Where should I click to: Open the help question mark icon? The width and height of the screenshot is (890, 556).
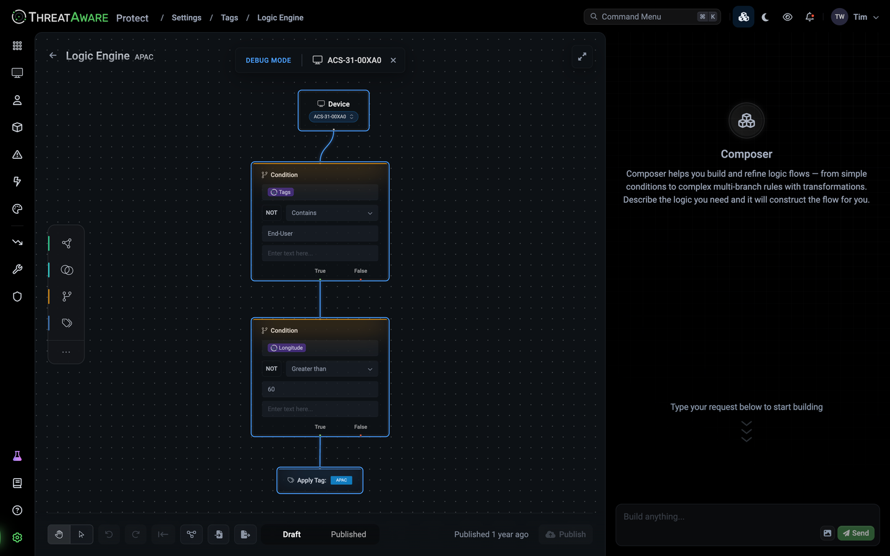(x=17, y=510)
